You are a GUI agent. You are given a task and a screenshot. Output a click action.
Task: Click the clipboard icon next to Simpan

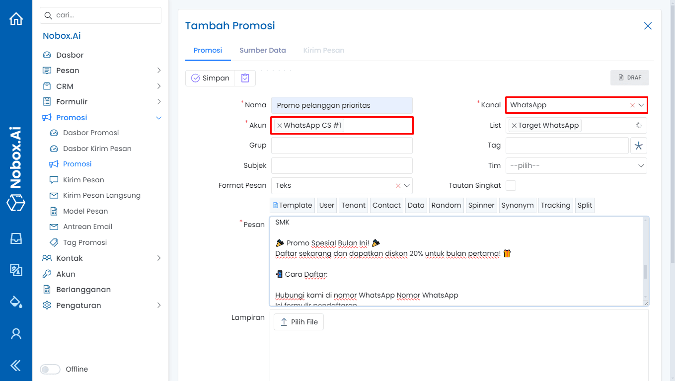click(244, 78)
